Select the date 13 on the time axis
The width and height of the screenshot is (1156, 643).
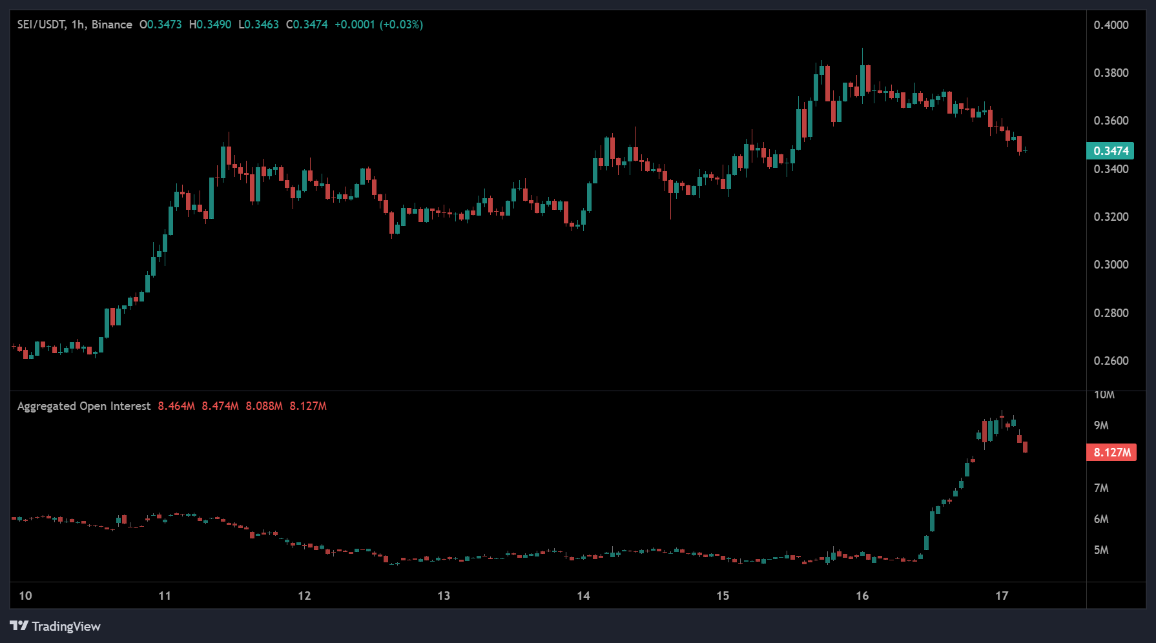tap(444, 595)
